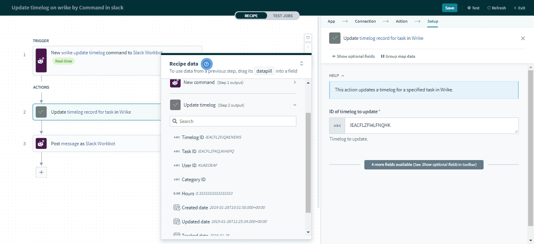Click the Slack Workbot icon in step 3

pyautogui.click(x=41, y=144)
